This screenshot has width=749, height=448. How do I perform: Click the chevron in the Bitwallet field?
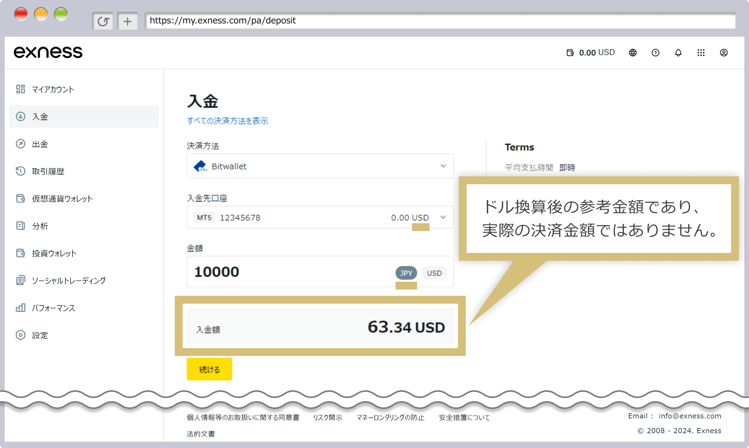point(443,166)
